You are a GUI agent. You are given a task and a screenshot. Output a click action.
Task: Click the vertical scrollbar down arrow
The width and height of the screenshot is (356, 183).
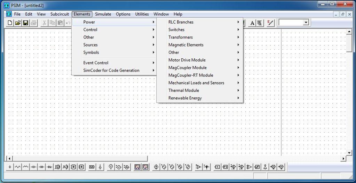click(x=349, y=153)
